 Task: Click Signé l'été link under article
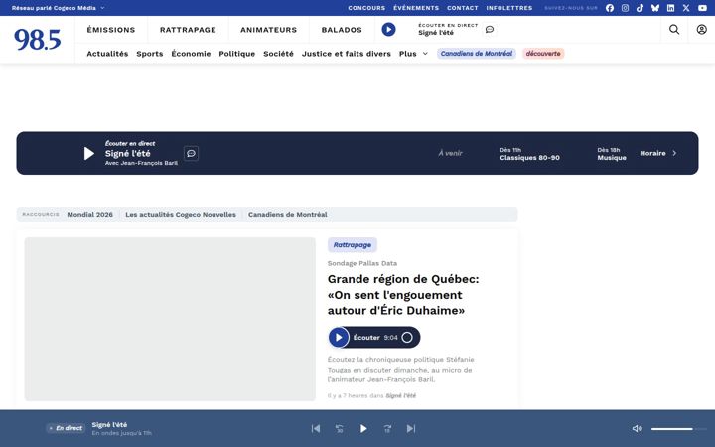pos(401,396)
